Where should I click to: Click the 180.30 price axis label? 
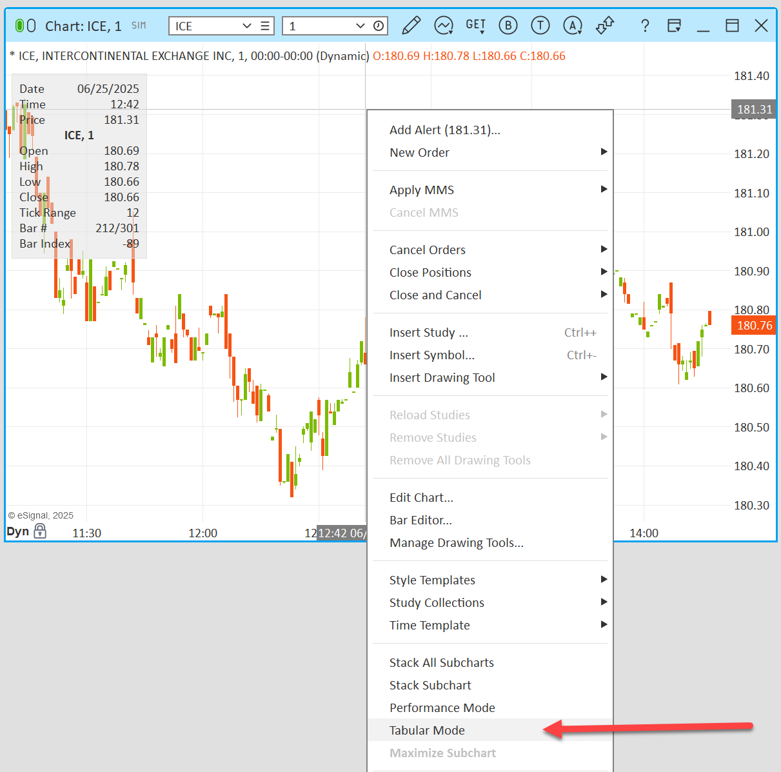(x=751, y=506)
